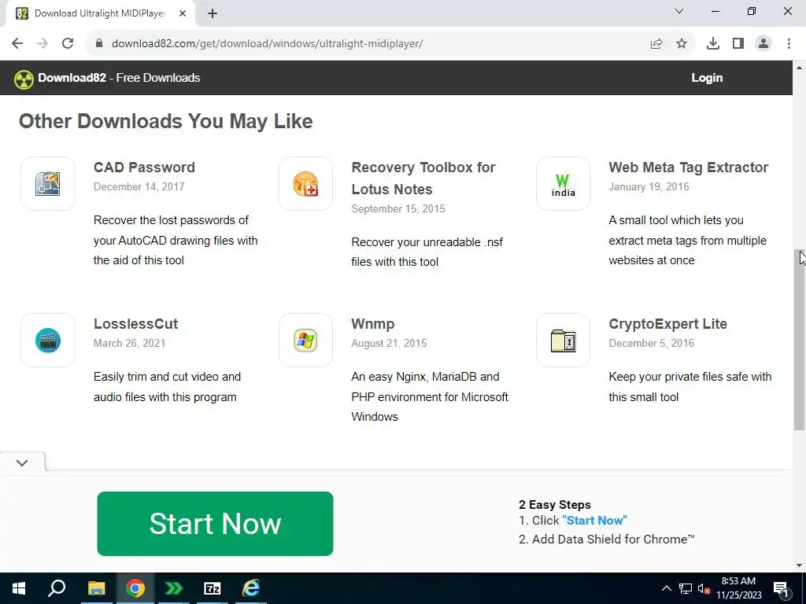Click the page vertical scrollbar thumb
This screenshot has height=604, width=806.
[799, 340]
